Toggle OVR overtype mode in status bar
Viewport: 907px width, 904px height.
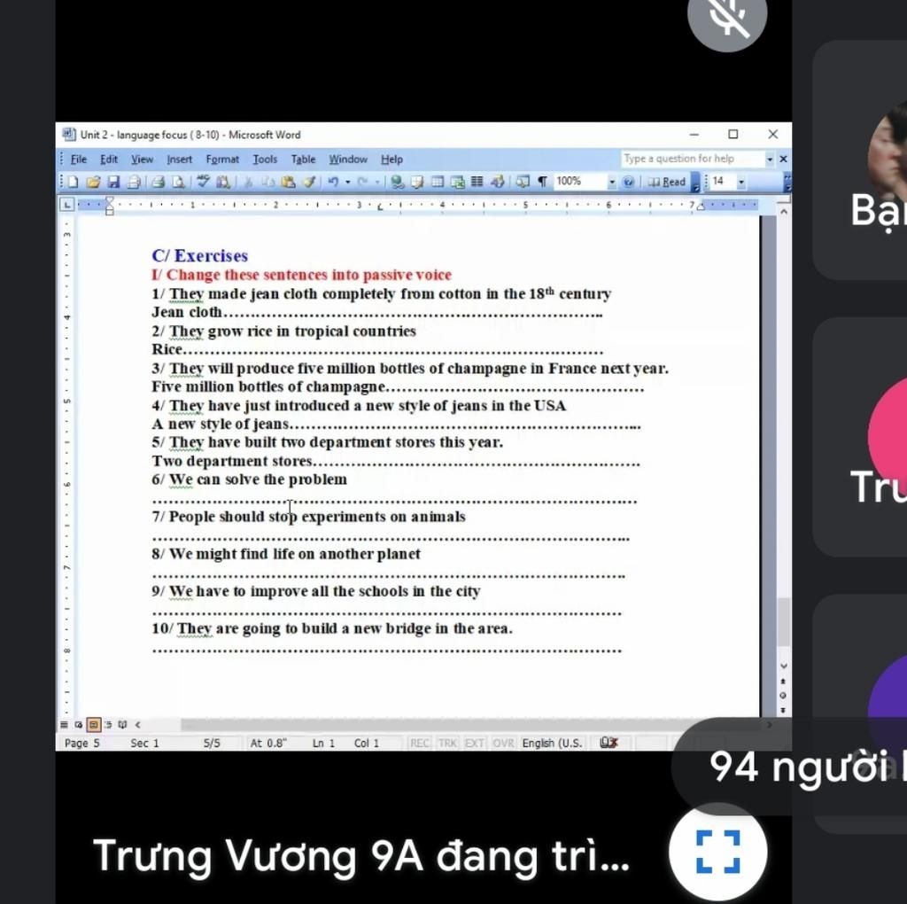click(503, 743)
